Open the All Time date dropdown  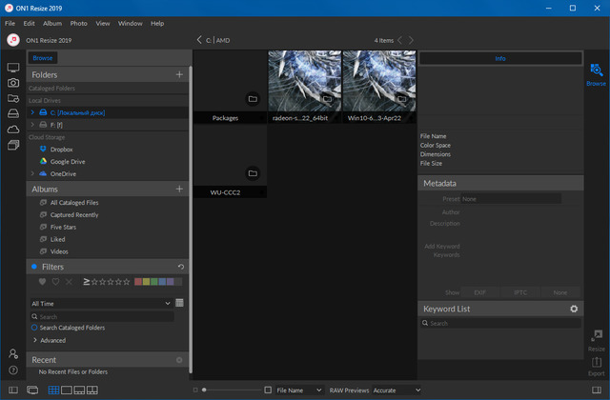[x=100, y=303]
